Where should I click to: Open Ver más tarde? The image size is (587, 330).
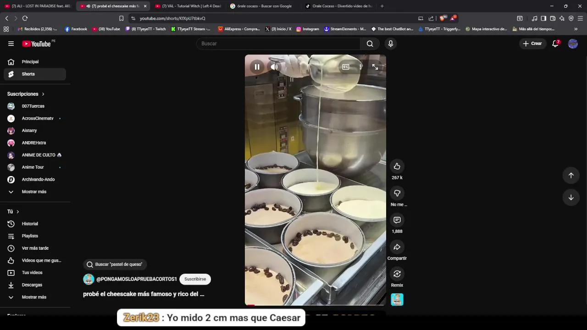point(35,248)
